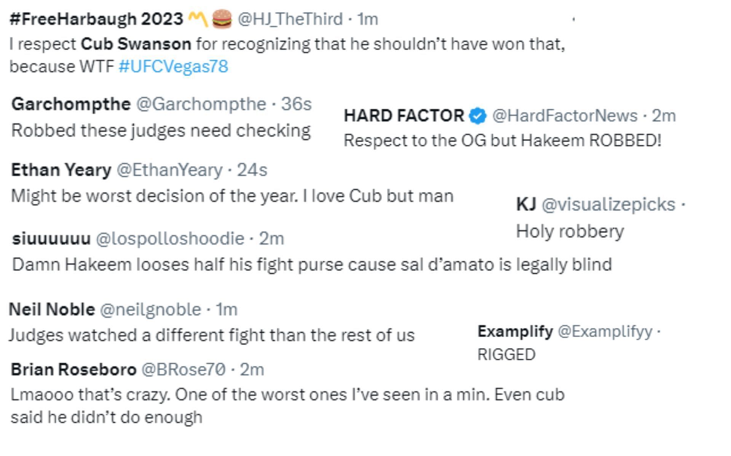Screen dimensions: 731x456
Task: Click the blue verified badge beside HARD FACTOR
Action: [478, 116]
